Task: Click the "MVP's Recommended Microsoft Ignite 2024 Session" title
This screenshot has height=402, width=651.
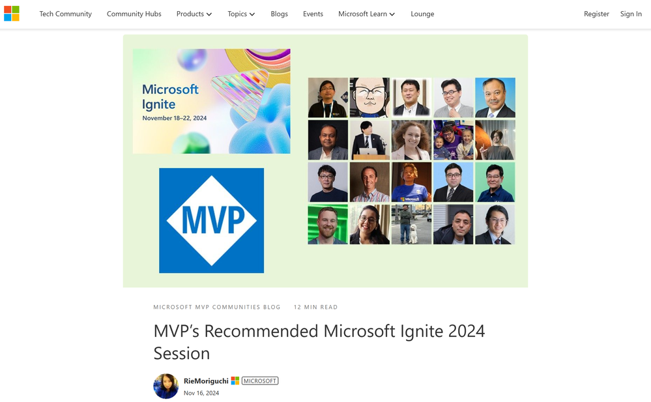Action: coord(319,342)
